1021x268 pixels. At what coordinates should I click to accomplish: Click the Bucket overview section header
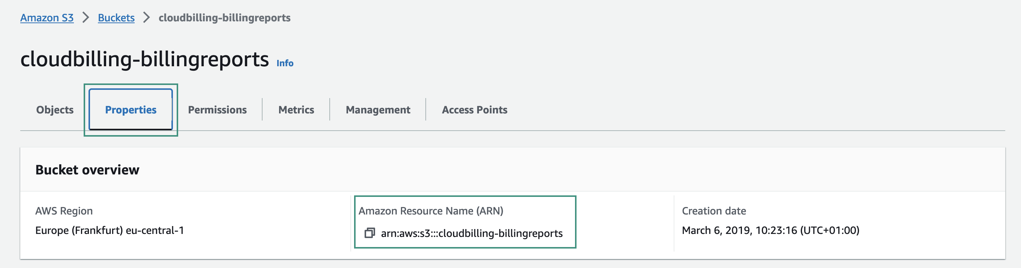tap(87, 169)
